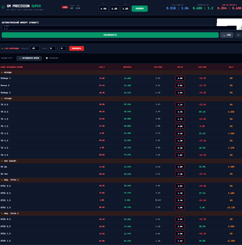Image resolution: width=242 pixels, height=245 pixels.
Task: Click the АНАЛИЗ green button
Action: (140, 9)
